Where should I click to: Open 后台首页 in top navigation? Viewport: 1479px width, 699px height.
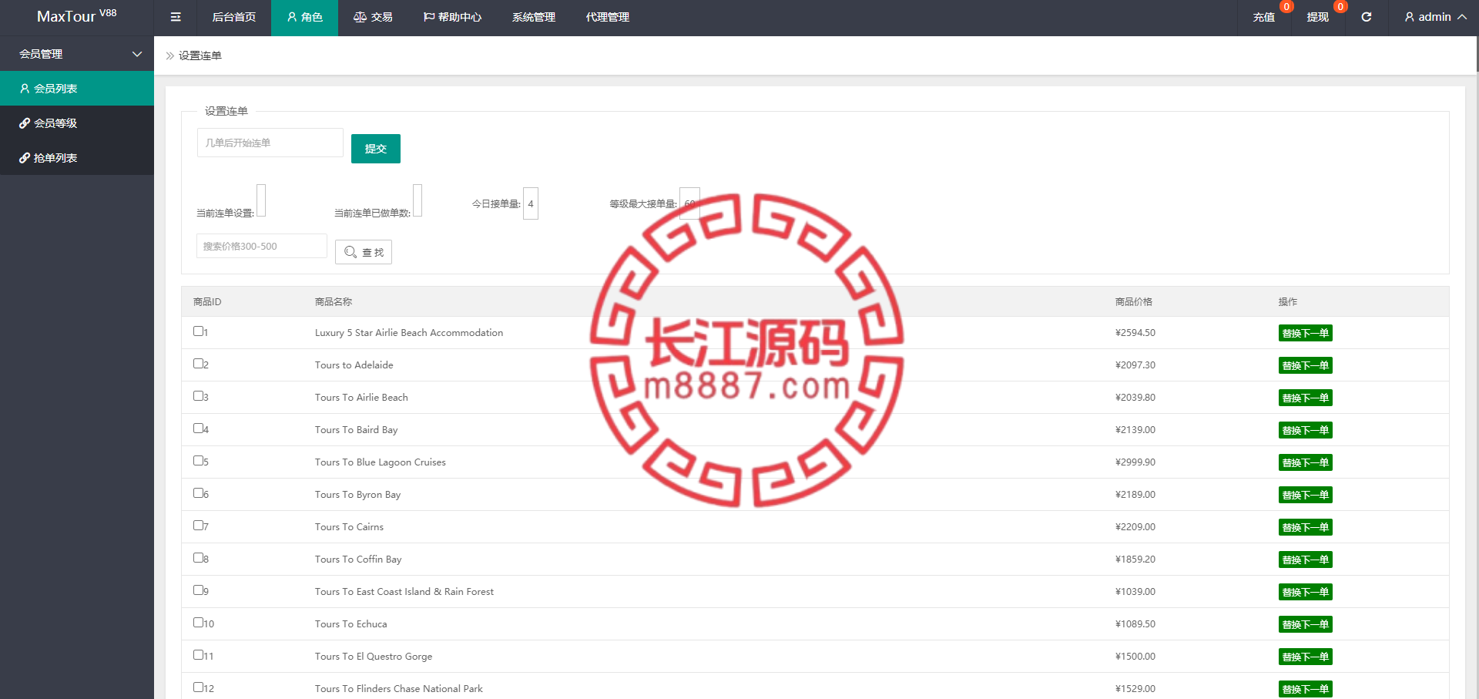pos(234,17)
